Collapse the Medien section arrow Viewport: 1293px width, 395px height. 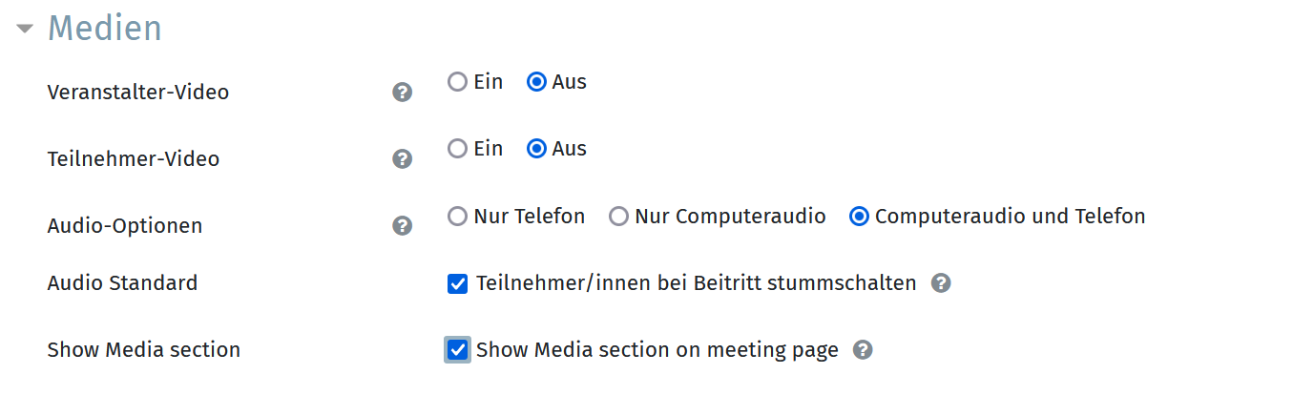[x=26, y=30]
